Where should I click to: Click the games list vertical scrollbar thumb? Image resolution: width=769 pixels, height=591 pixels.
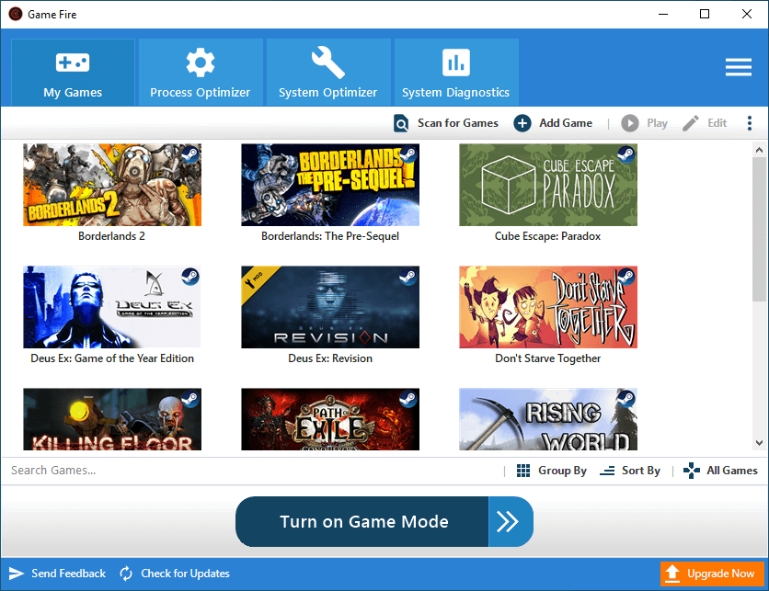pos(759,230)
